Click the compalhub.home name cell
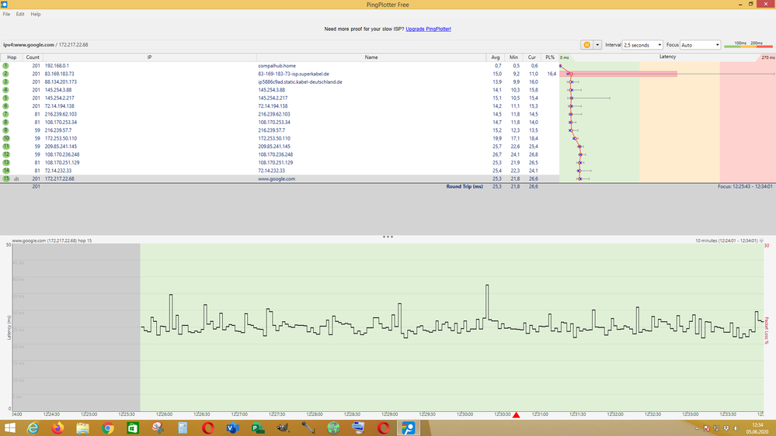Screen dimensions: 776x436 pyautogui.click(x=277, y=66)
